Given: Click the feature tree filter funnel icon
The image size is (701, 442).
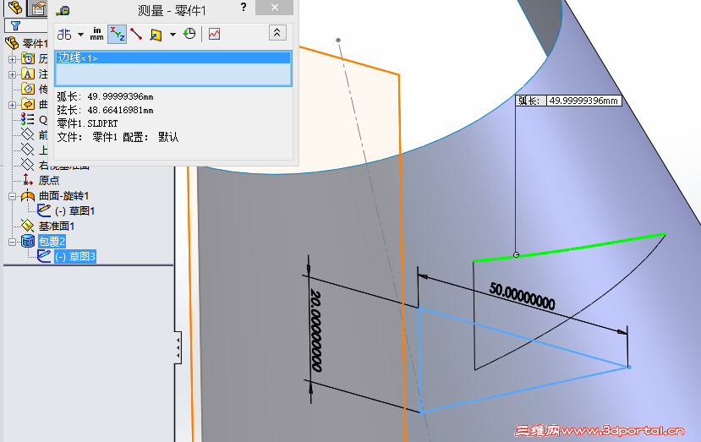Looking at the screenshot, I should [x=16, y=26].
